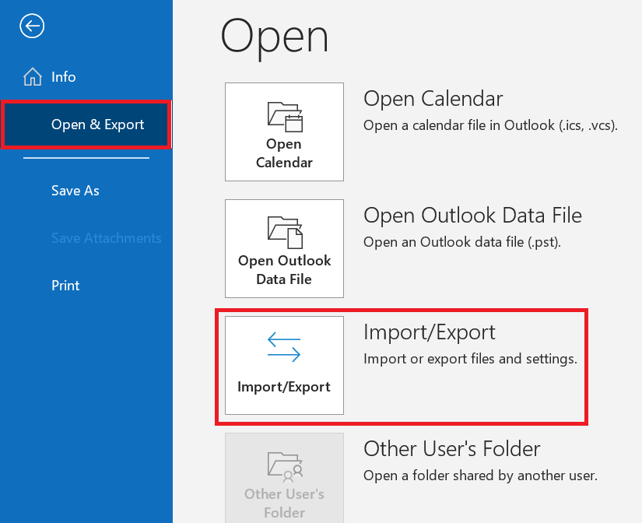642x523 pixels.
Task: Open the Info menu item
Action: pyautogui.click(x=64, y=77)
